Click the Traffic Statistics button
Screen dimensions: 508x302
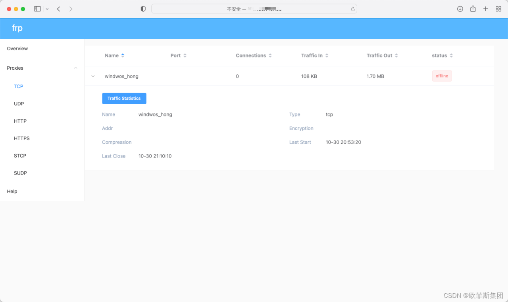coord(124,99)
